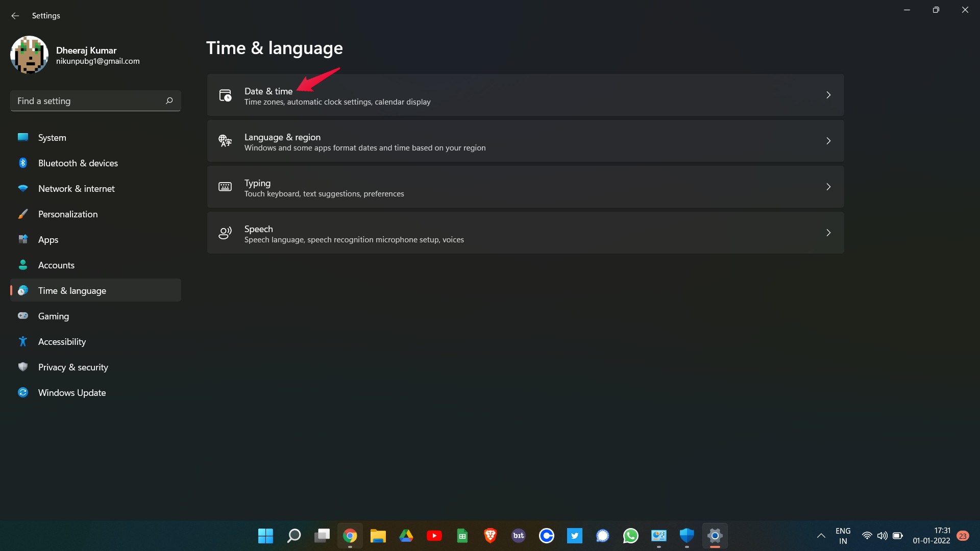Screen dimensions: 980x551
Task: Click the Accessibility sidebar icon
Action: (x=23, y=341)
